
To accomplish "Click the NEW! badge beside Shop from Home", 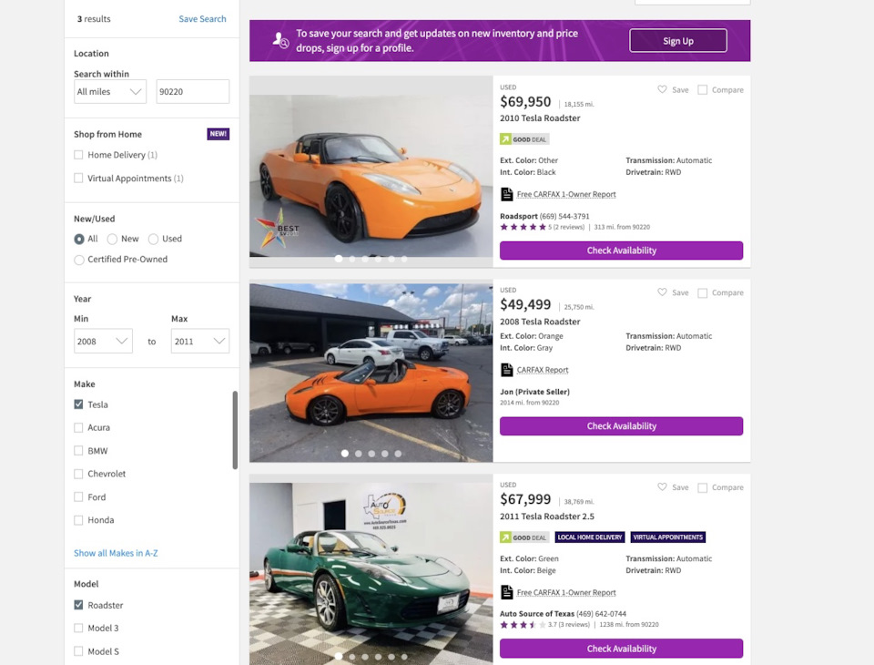I will point(218,134).
